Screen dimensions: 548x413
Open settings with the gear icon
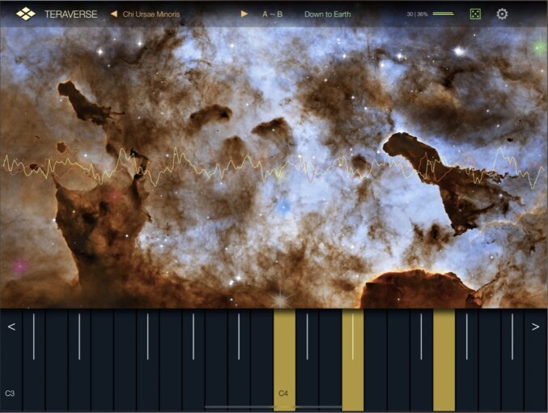click(502, 14)
